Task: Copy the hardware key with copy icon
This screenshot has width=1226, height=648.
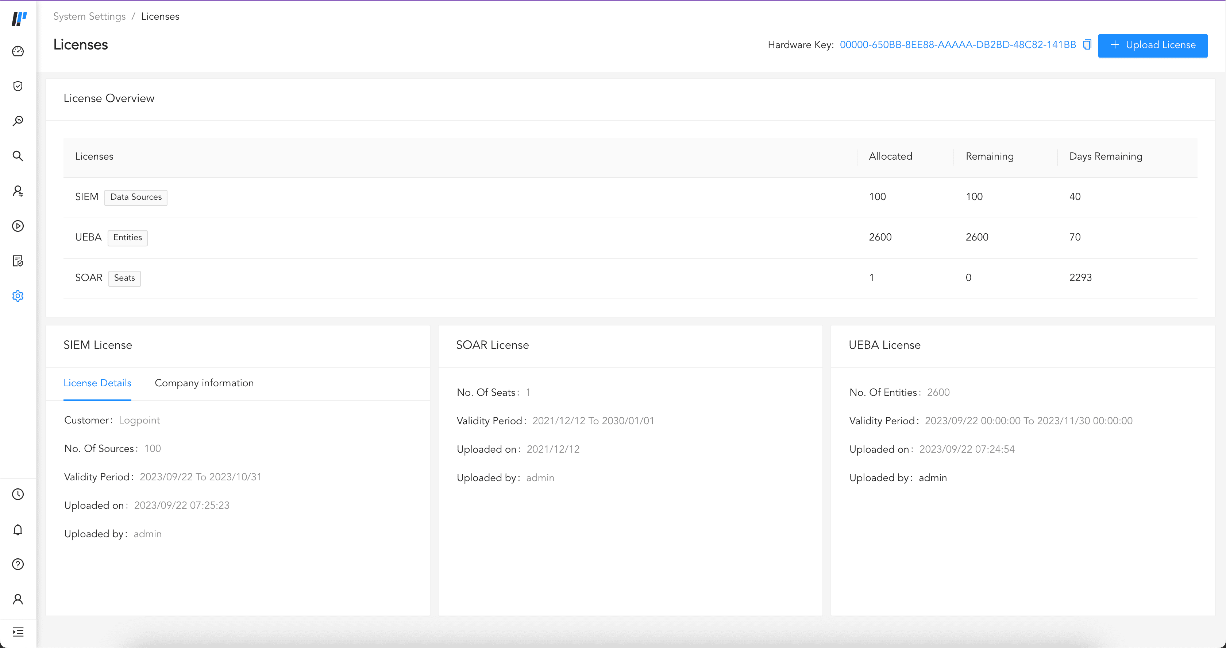Action: click(1087, 45)
